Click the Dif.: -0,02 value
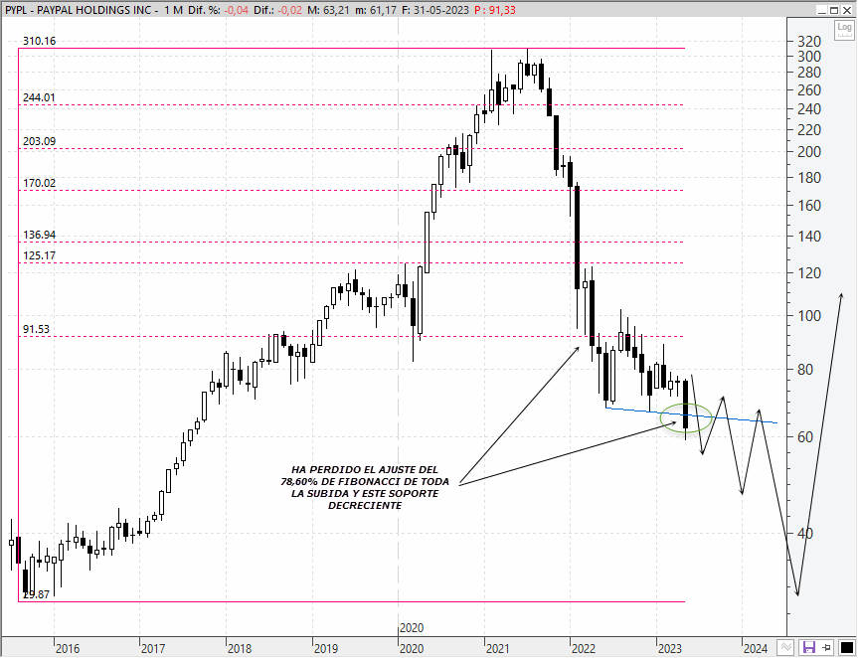Image resolution: width=858 pixels, height=658 pixels. 277,10
